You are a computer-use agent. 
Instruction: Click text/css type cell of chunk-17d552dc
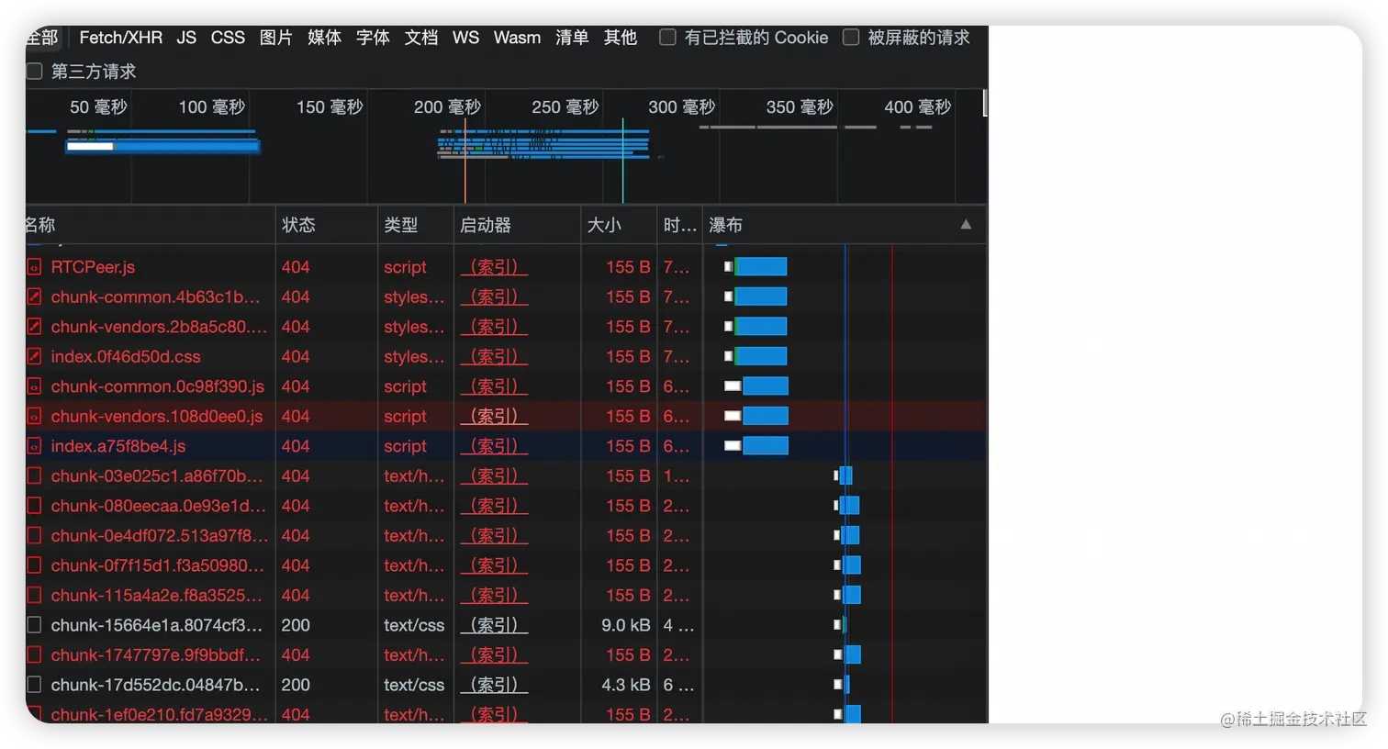pyautogui.click(x=414, y=685)
